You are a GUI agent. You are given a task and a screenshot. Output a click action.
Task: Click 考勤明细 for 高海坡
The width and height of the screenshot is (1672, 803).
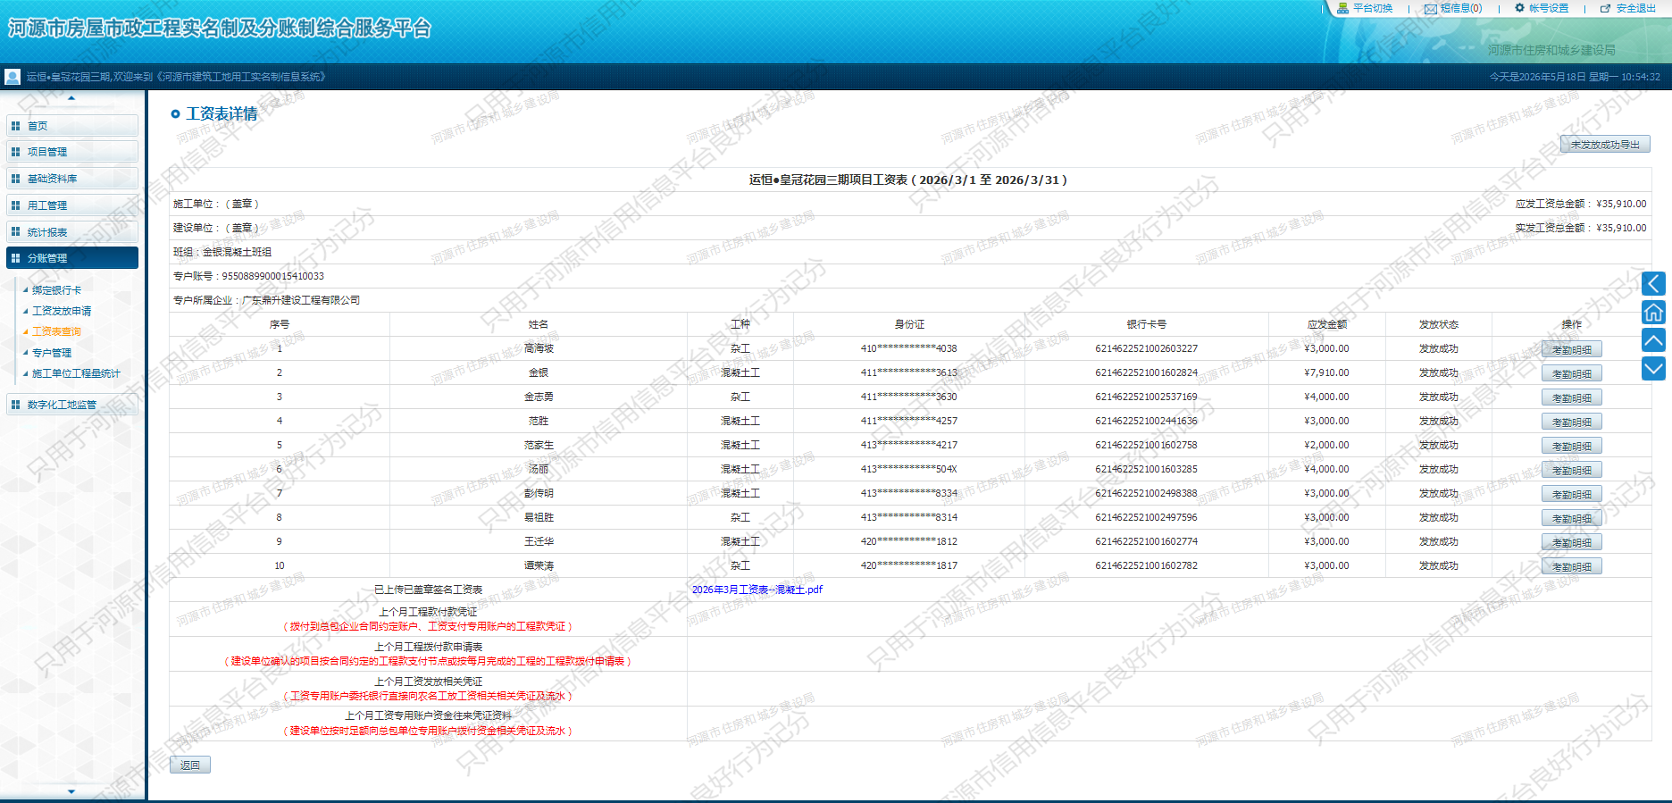click(1572, 349)
